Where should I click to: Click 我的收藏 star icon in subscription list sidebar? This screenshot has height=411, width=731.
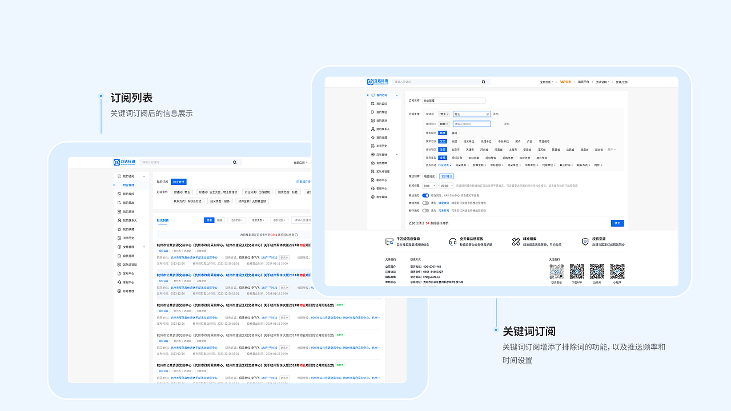pos(119,229)
